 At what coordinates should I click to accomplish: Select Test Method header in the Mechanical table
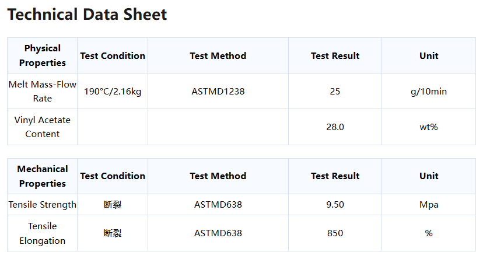[218, 176]
